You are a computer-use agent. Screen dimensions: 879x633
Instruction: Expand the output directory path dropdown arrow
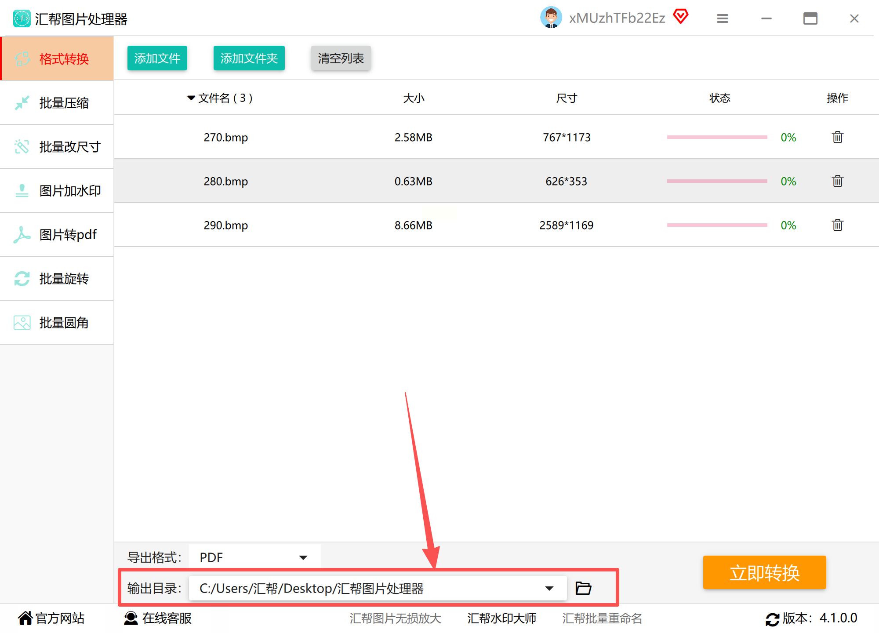pos(549,588)
